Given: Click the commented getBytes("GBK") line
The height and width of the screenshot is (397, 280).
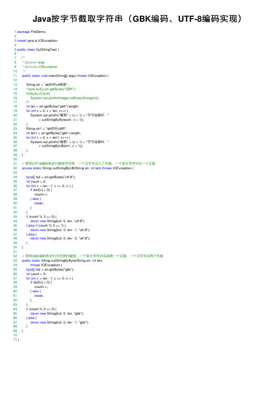Looking at the screenshot, I should (x=51, y=89).
